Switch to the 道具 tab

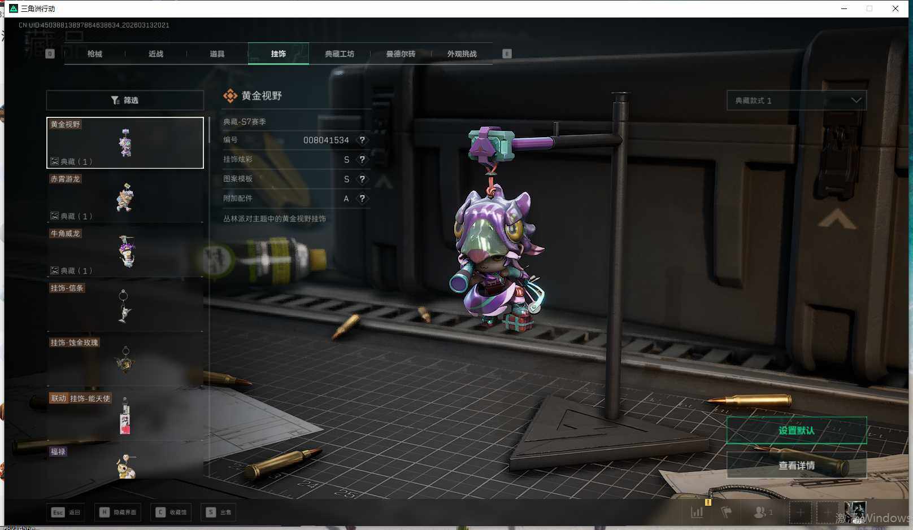click(217, 54)
